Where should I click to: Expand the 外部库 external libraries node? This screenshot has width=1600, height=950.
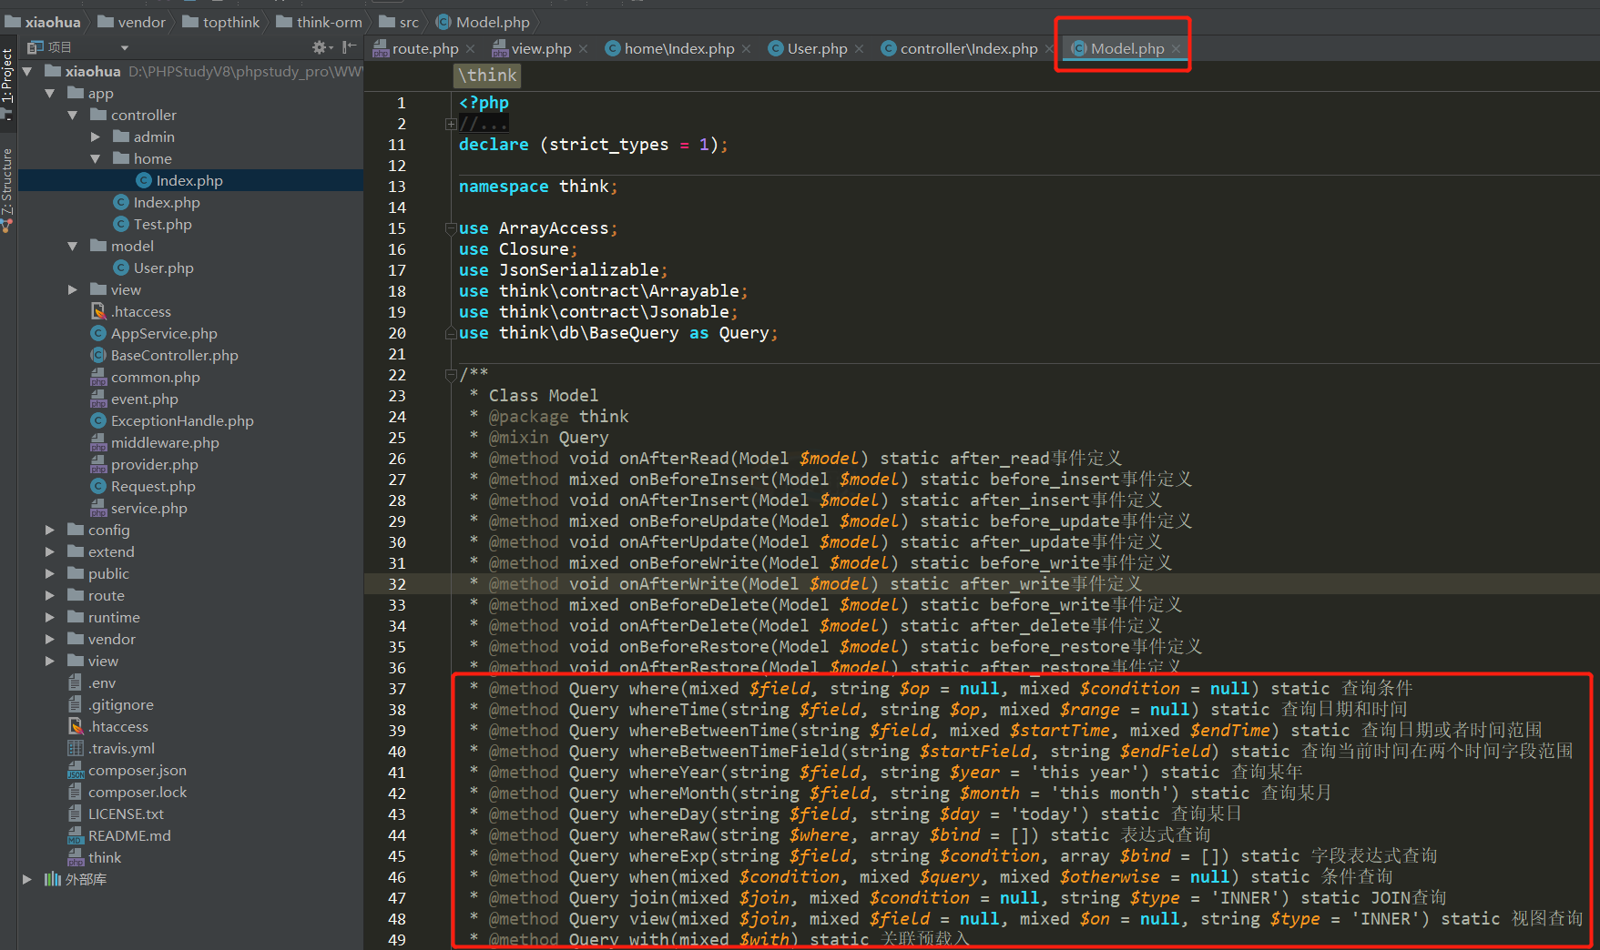pyautogui.click(x=27, y=879)
